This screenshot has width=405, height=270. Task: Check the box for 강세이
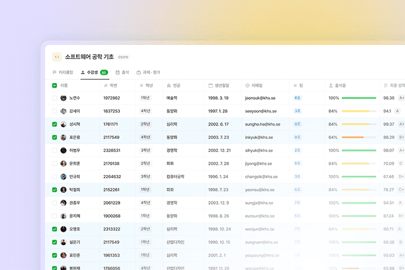coord(55,111)
